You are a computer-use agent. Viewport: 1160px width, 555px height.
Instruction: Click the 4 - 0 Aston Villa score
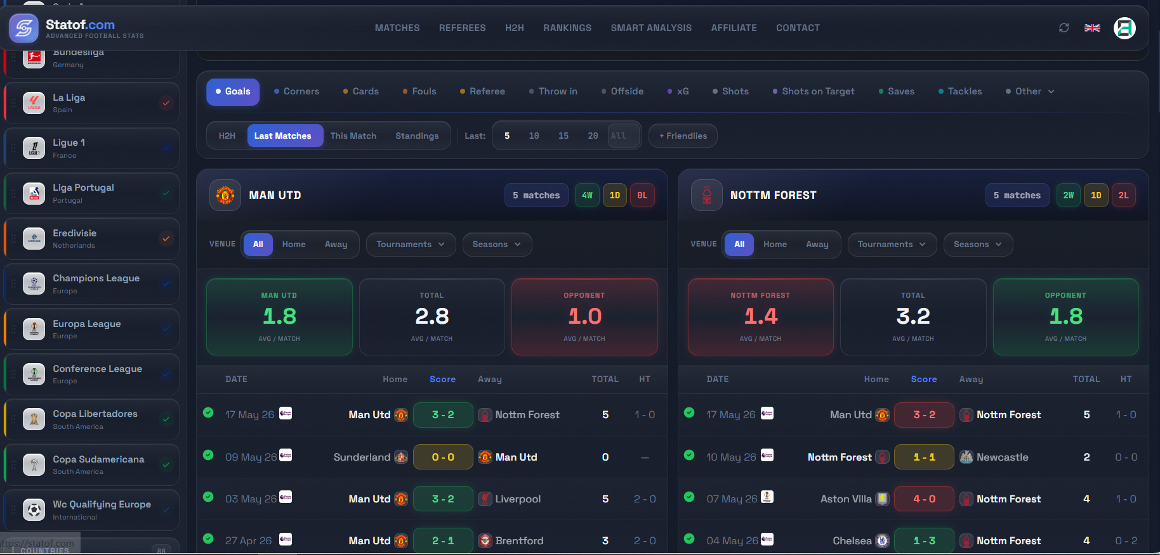tap(924, 499)
